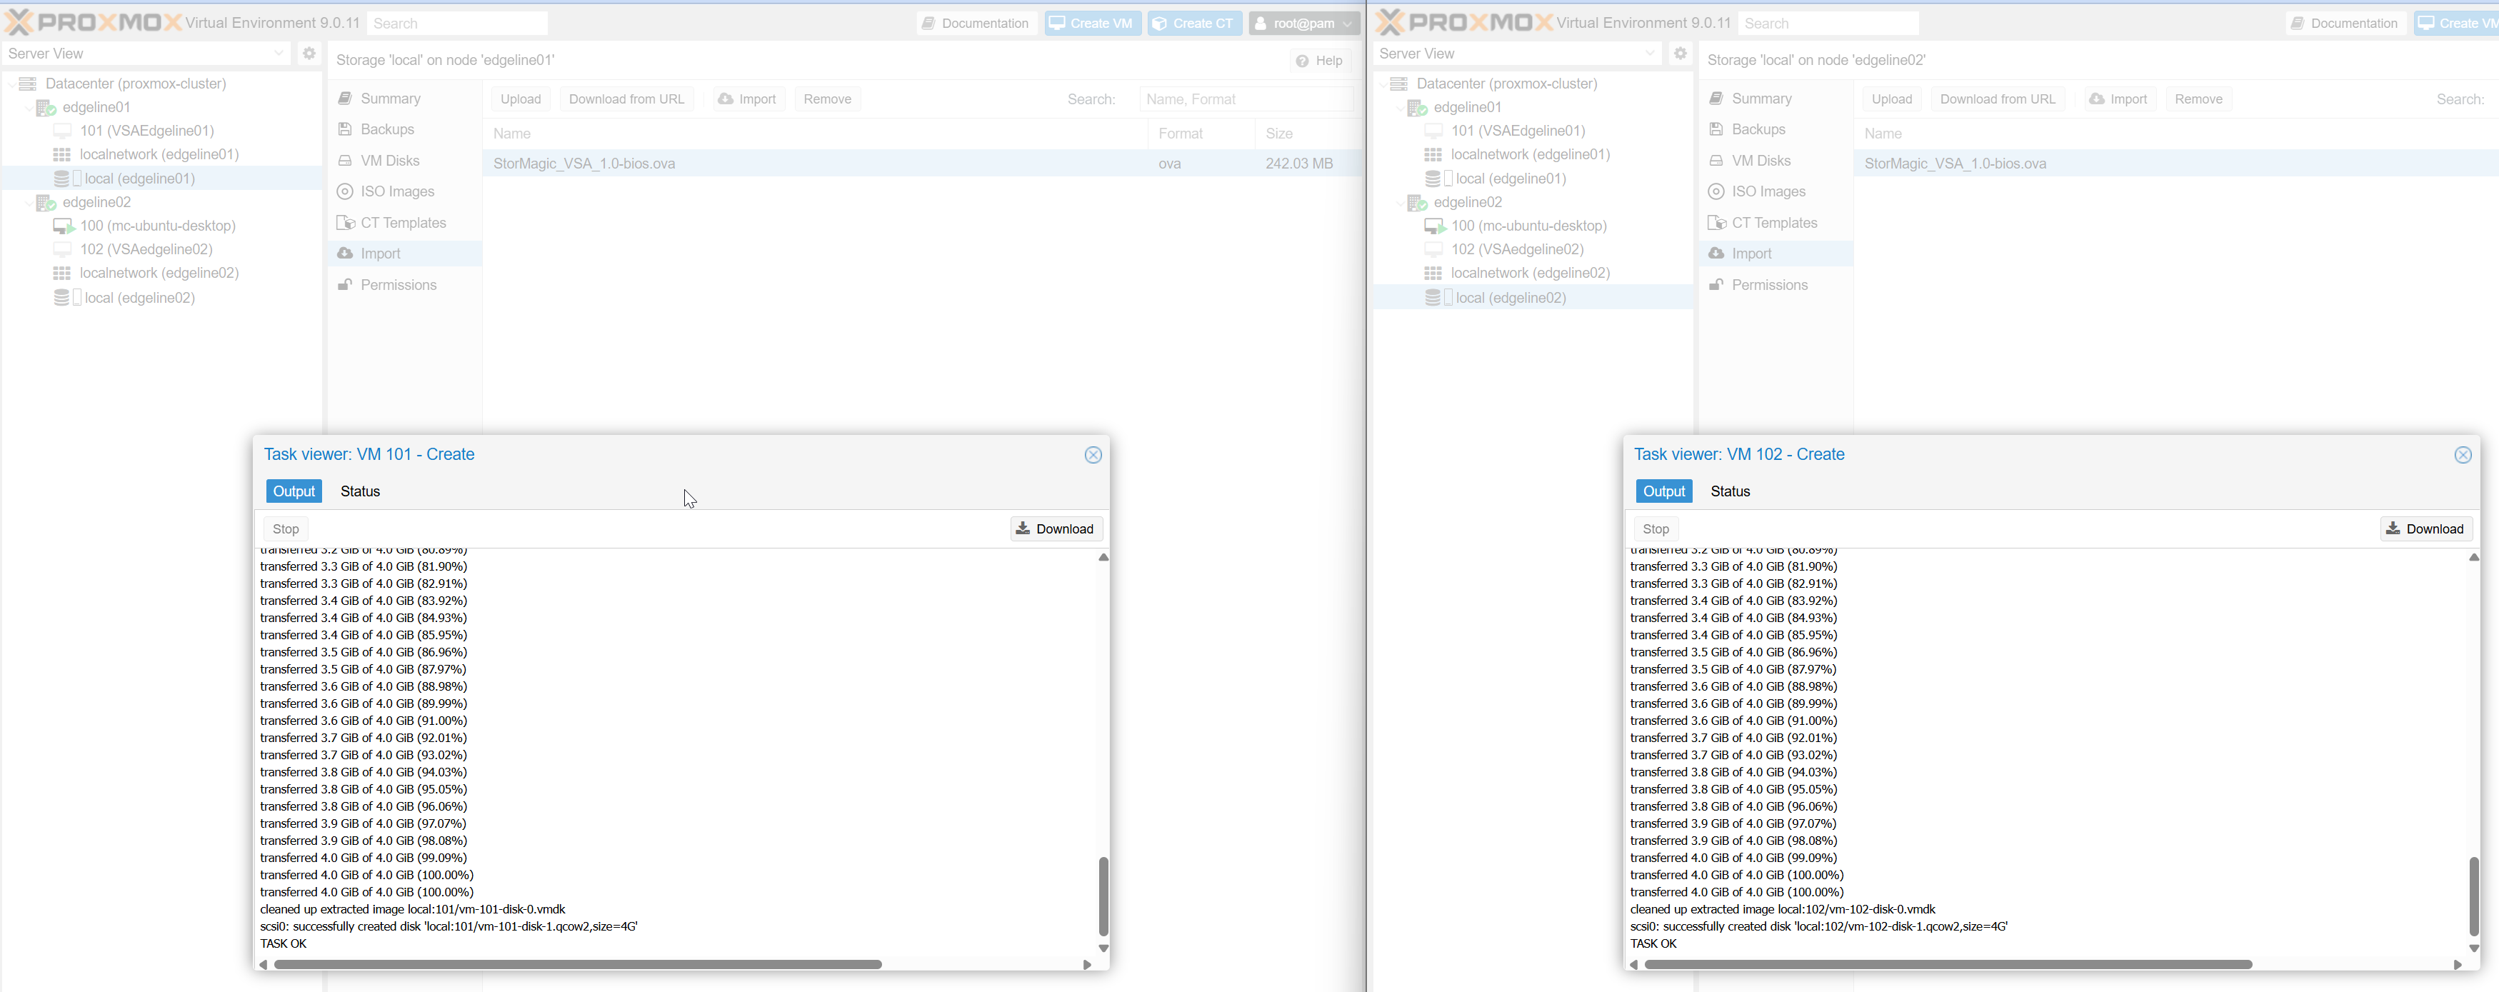Image resolution: width=2499 pixels, height=992 pixels.
Task: Collapse edgeline02 node in left tree
Action: 28,203
